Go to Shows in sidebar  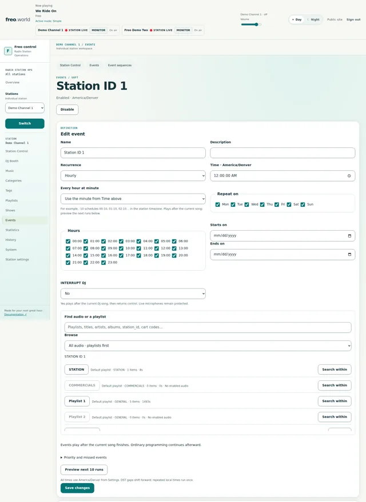[10, 210]
